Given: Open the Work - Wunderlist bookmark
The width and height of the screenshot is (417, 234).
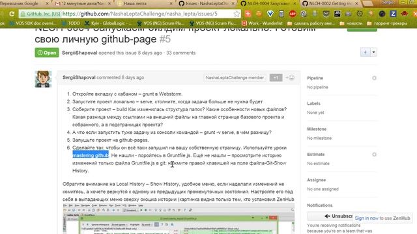Looking at the screenshot, I should click(x=262, y=23).
